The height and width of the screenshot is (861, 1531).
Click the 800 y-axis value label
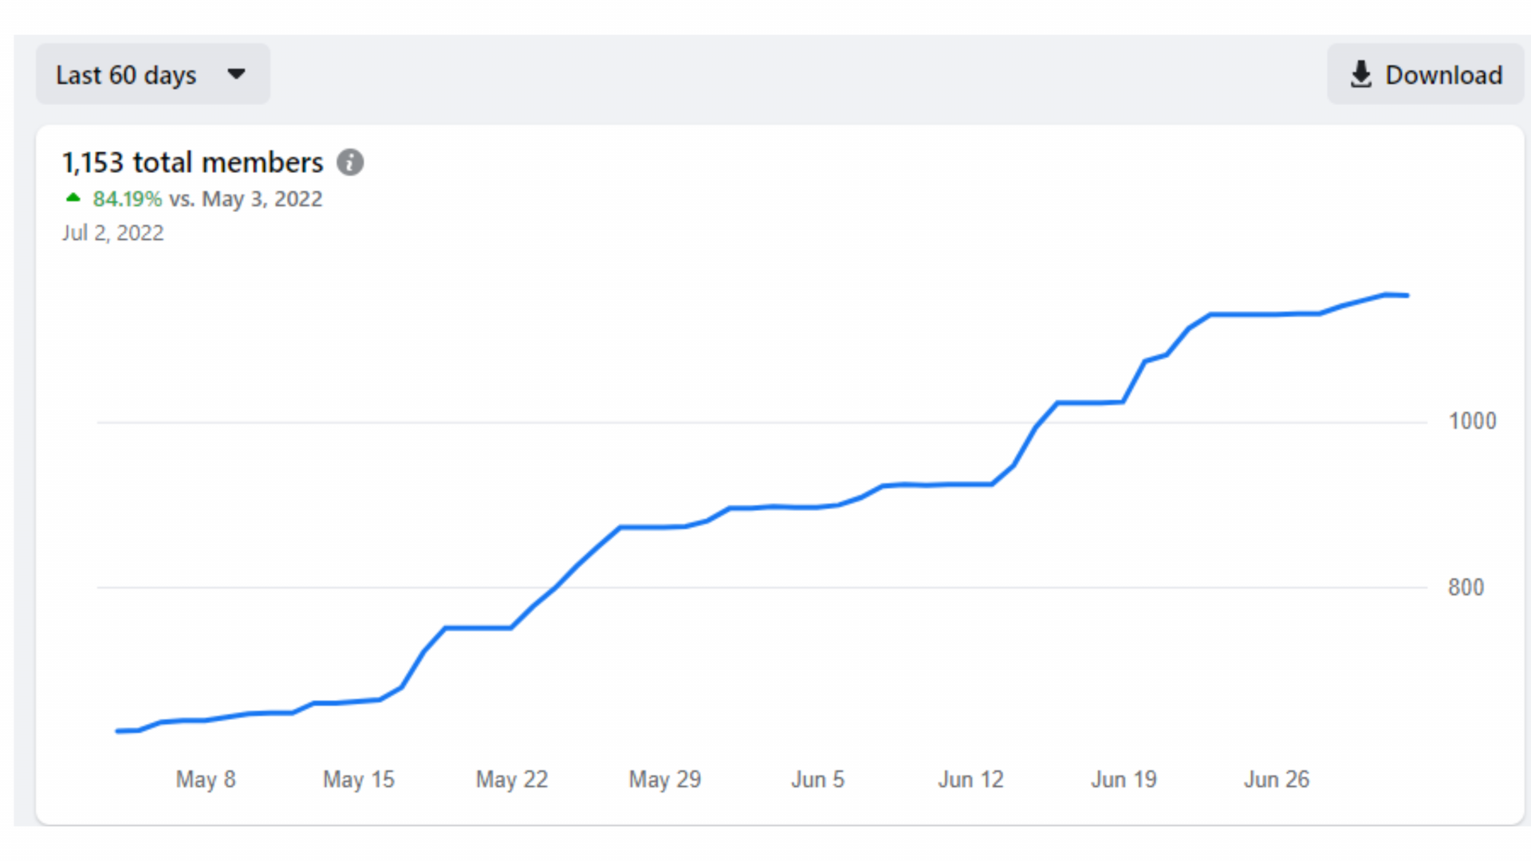(1466, 588)
